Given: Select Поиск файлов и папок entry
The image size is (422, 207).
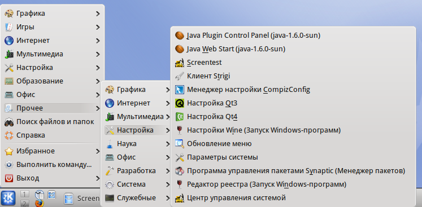Looking at the screenshot, I should coord(53,122).
